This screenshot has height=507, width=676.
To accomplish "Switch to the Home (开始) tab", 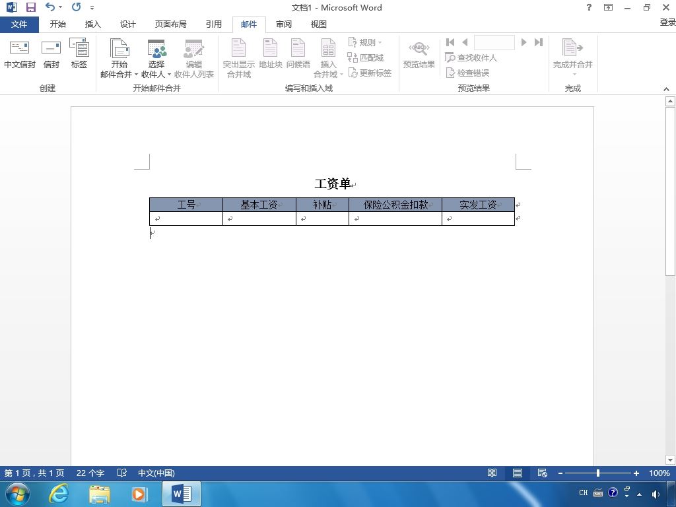I will 58,24.
